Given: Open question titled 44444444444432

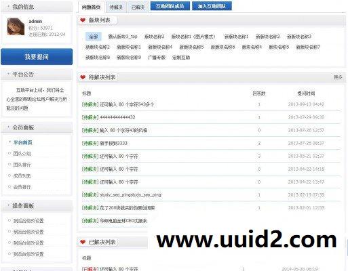Looking at the screenshot, I should [x=117, y=117].
